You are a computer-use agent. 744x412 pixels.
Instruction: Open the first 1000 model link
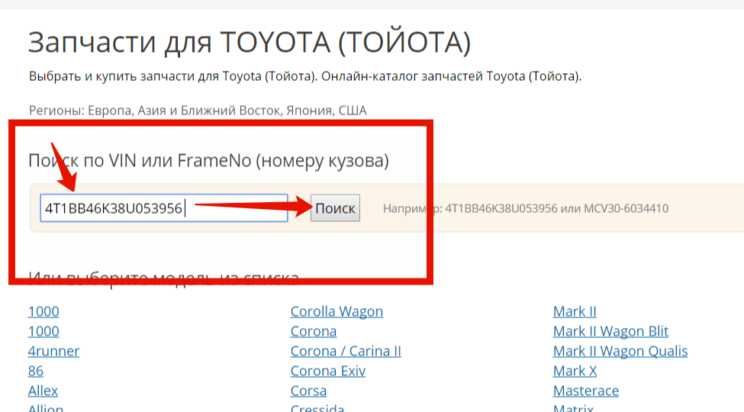[x=43, y=311]
